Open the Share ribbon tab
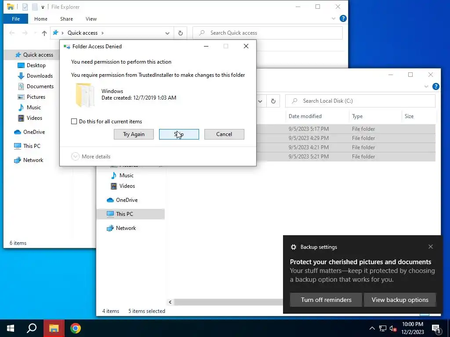Screen dimensions: 450x337 tap(66, 19)
